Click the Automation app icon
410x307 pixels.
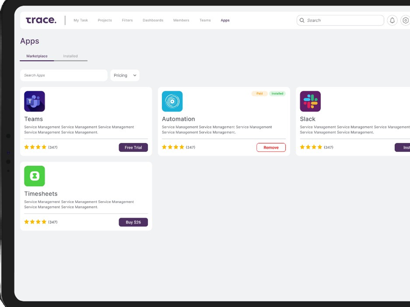click(172, 101)
